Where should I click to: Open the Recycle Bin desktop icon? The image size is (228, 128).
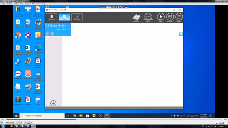point(28,23)
